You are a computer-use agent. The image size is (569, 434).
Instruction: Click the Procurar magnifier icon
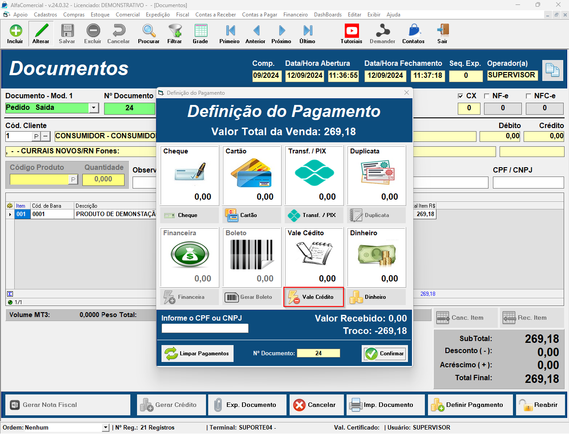click(149, 31)
